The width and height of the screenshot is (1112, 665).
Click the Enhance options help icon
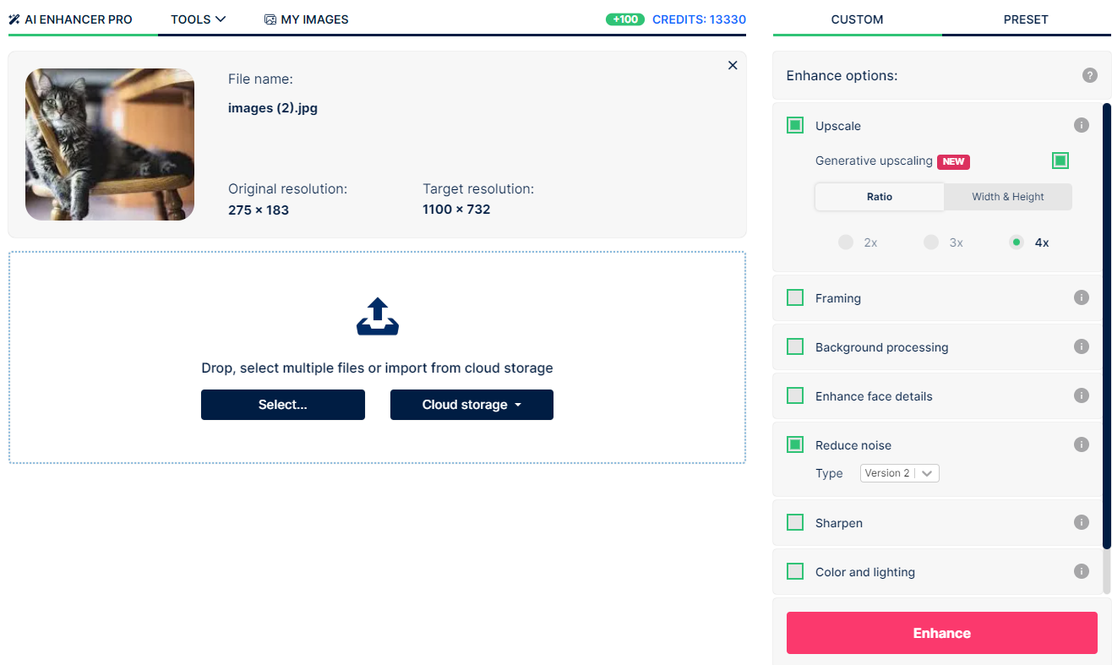coord(1089,76)
